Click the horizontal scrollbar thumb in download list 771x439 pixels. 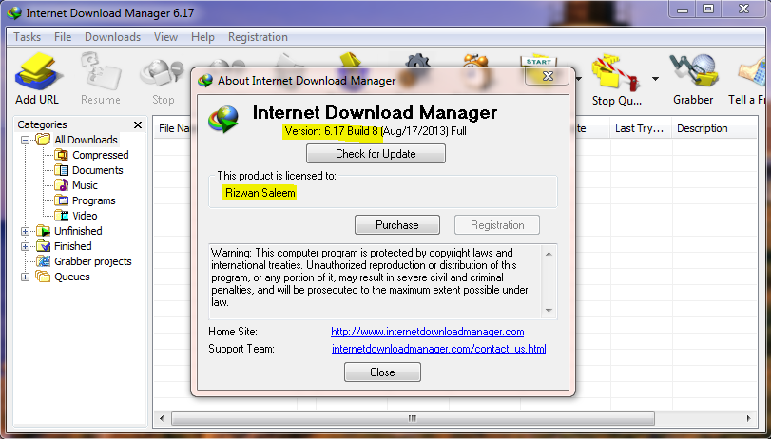click(x=413, y=418)
